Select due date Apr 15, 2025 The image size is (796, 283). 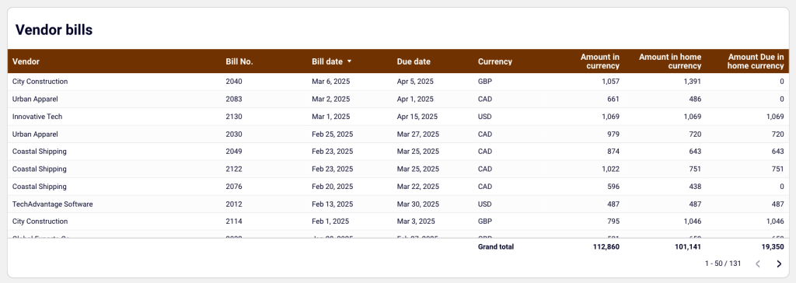(x=417, y=117)
